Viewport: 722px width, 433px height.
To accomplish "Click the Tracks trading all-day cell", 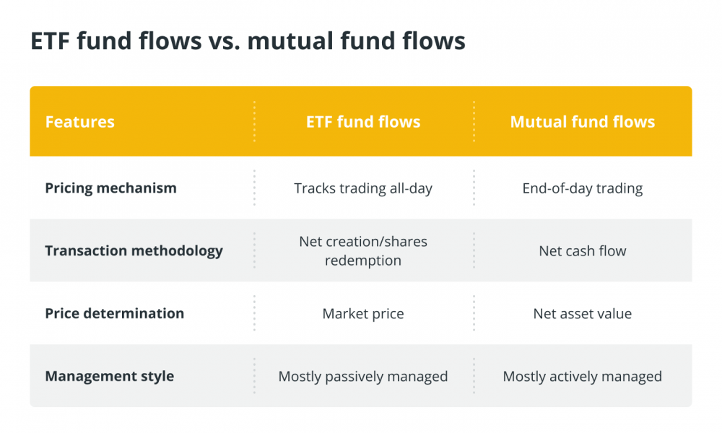I will pyautogui.click(x=363, y=188).
